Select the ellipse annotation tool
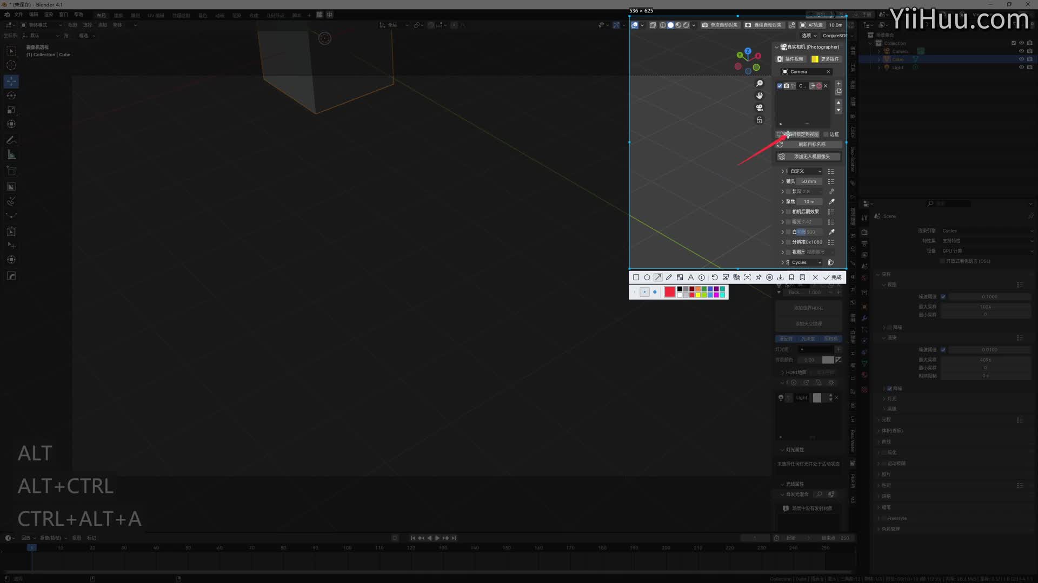The image size is (1038, 583). point(647,277)
